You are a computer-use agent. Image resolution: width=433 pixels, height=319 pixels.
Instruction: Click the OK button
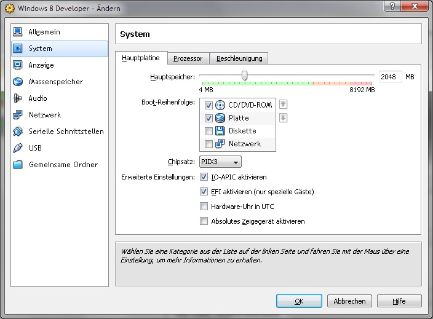[x=299, y=301]
